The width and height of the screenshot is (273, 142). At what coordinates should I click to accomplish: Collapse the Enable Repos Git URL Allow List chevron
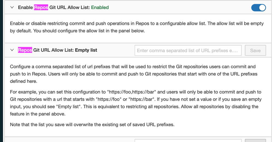point(12,8)
